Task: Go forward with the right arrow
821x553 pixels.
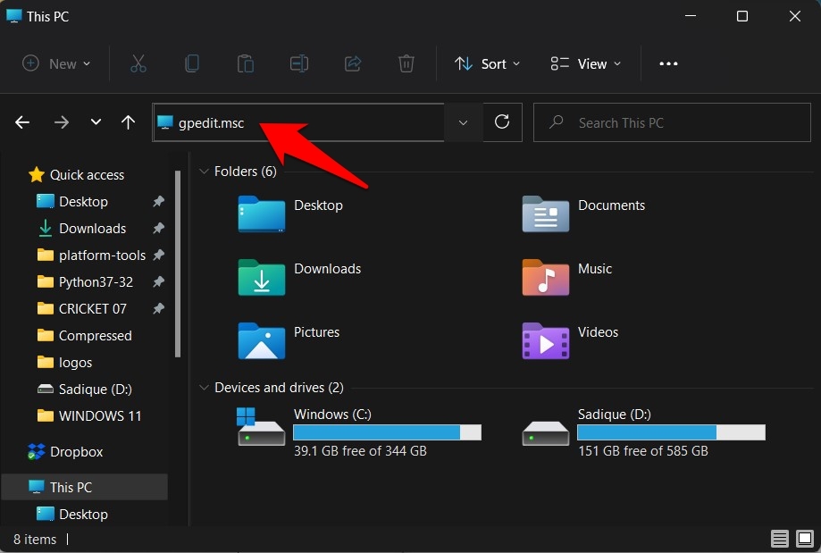Action: [x=62, y=122]
